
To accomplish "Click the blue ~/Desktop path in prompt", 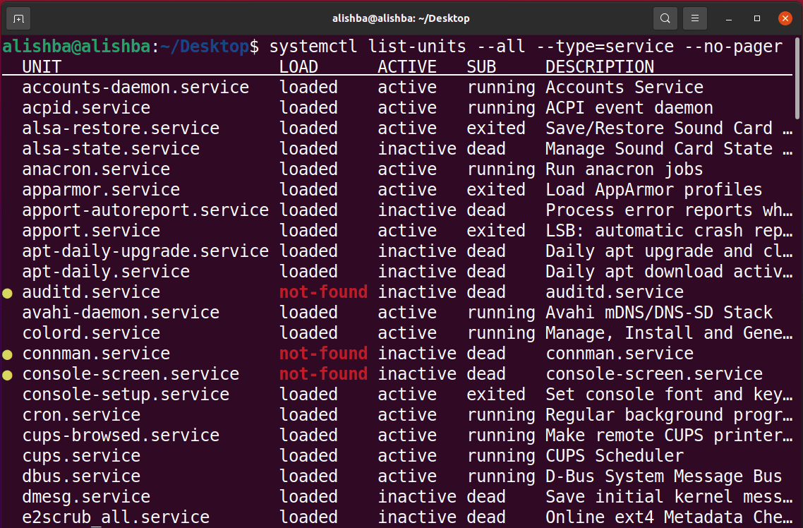I will 205,46.
